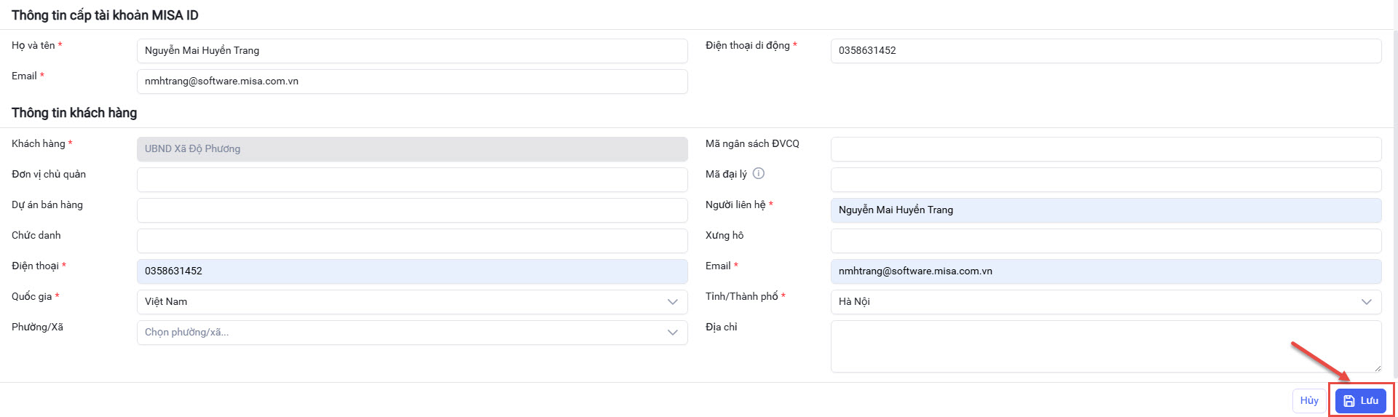The width and height of the screenshot is (1398, 417).
Task: Click the Điện thoại di động field
Action: coord(1105,51)
